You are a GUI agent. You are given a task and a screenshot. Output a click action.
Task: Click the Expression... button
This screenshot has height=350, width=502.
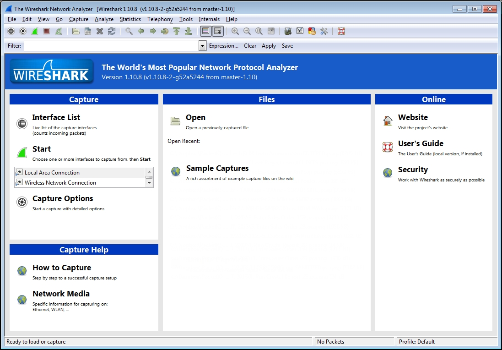[224, 46]
